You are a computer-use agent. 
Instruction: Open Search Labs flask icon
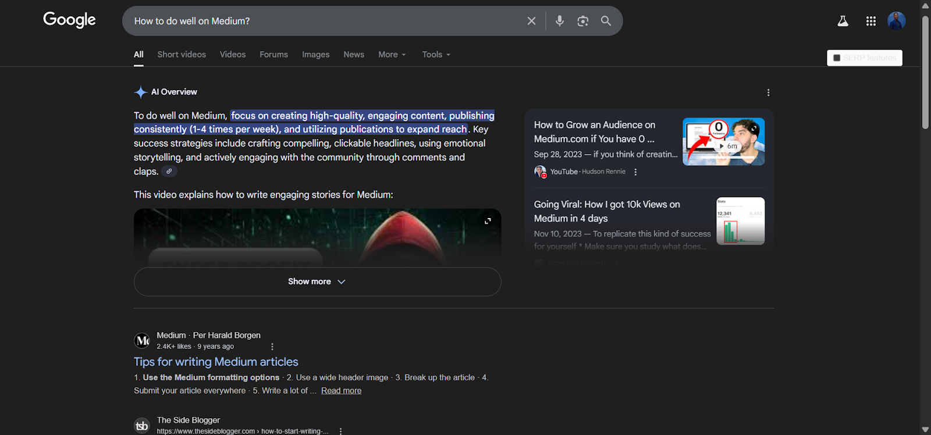click(x=843, y=21)
